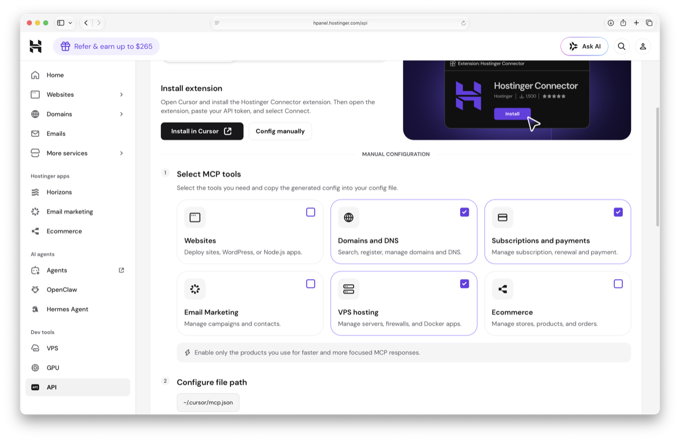Click the page vertical scrollbar
Screen dimensions: 680x441
point(657,167)
